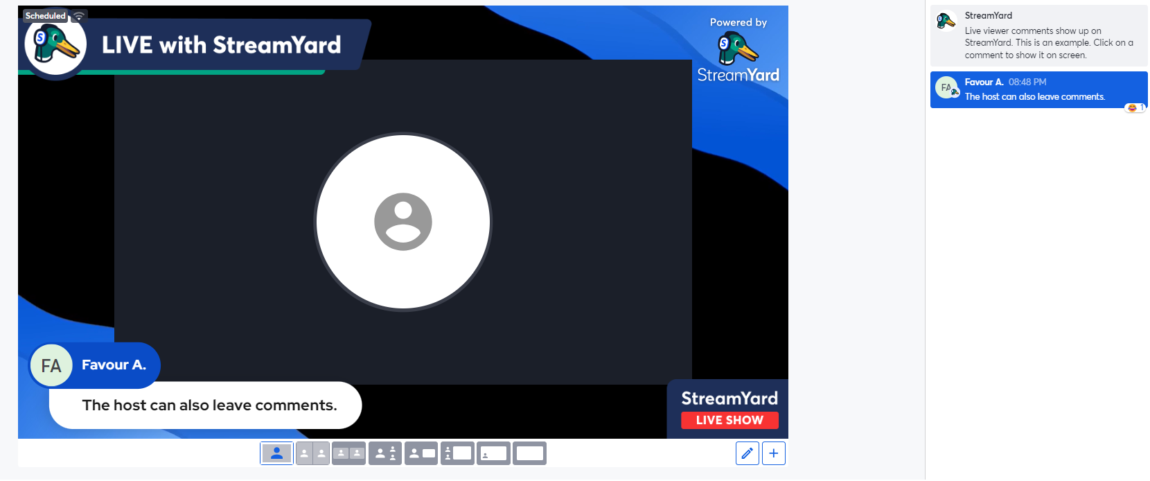This screenshot has width=1150, height=481.
Task: Click the plus add layout button
Action: 774,453
